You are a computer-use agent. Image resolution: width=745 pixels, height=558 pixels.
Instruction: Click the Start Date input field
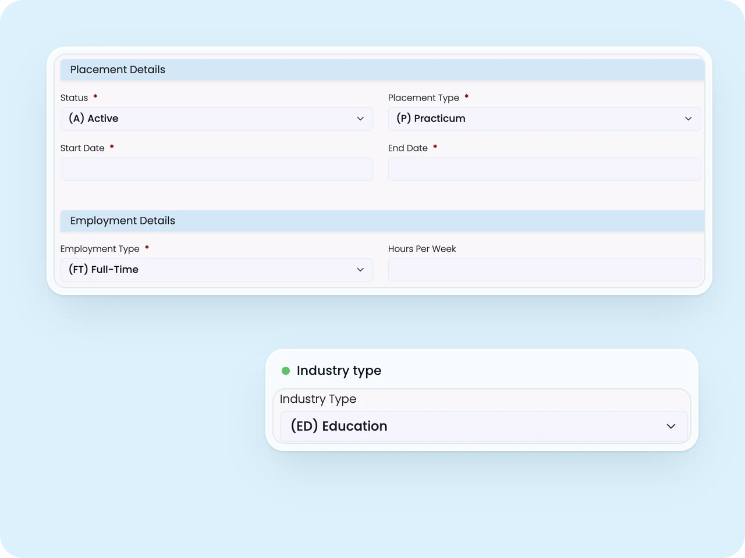[x=217, y=169]
